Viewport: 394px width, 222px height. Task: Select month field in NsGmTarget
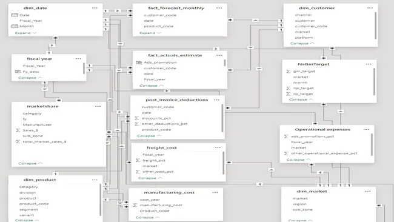coord(300,82)
